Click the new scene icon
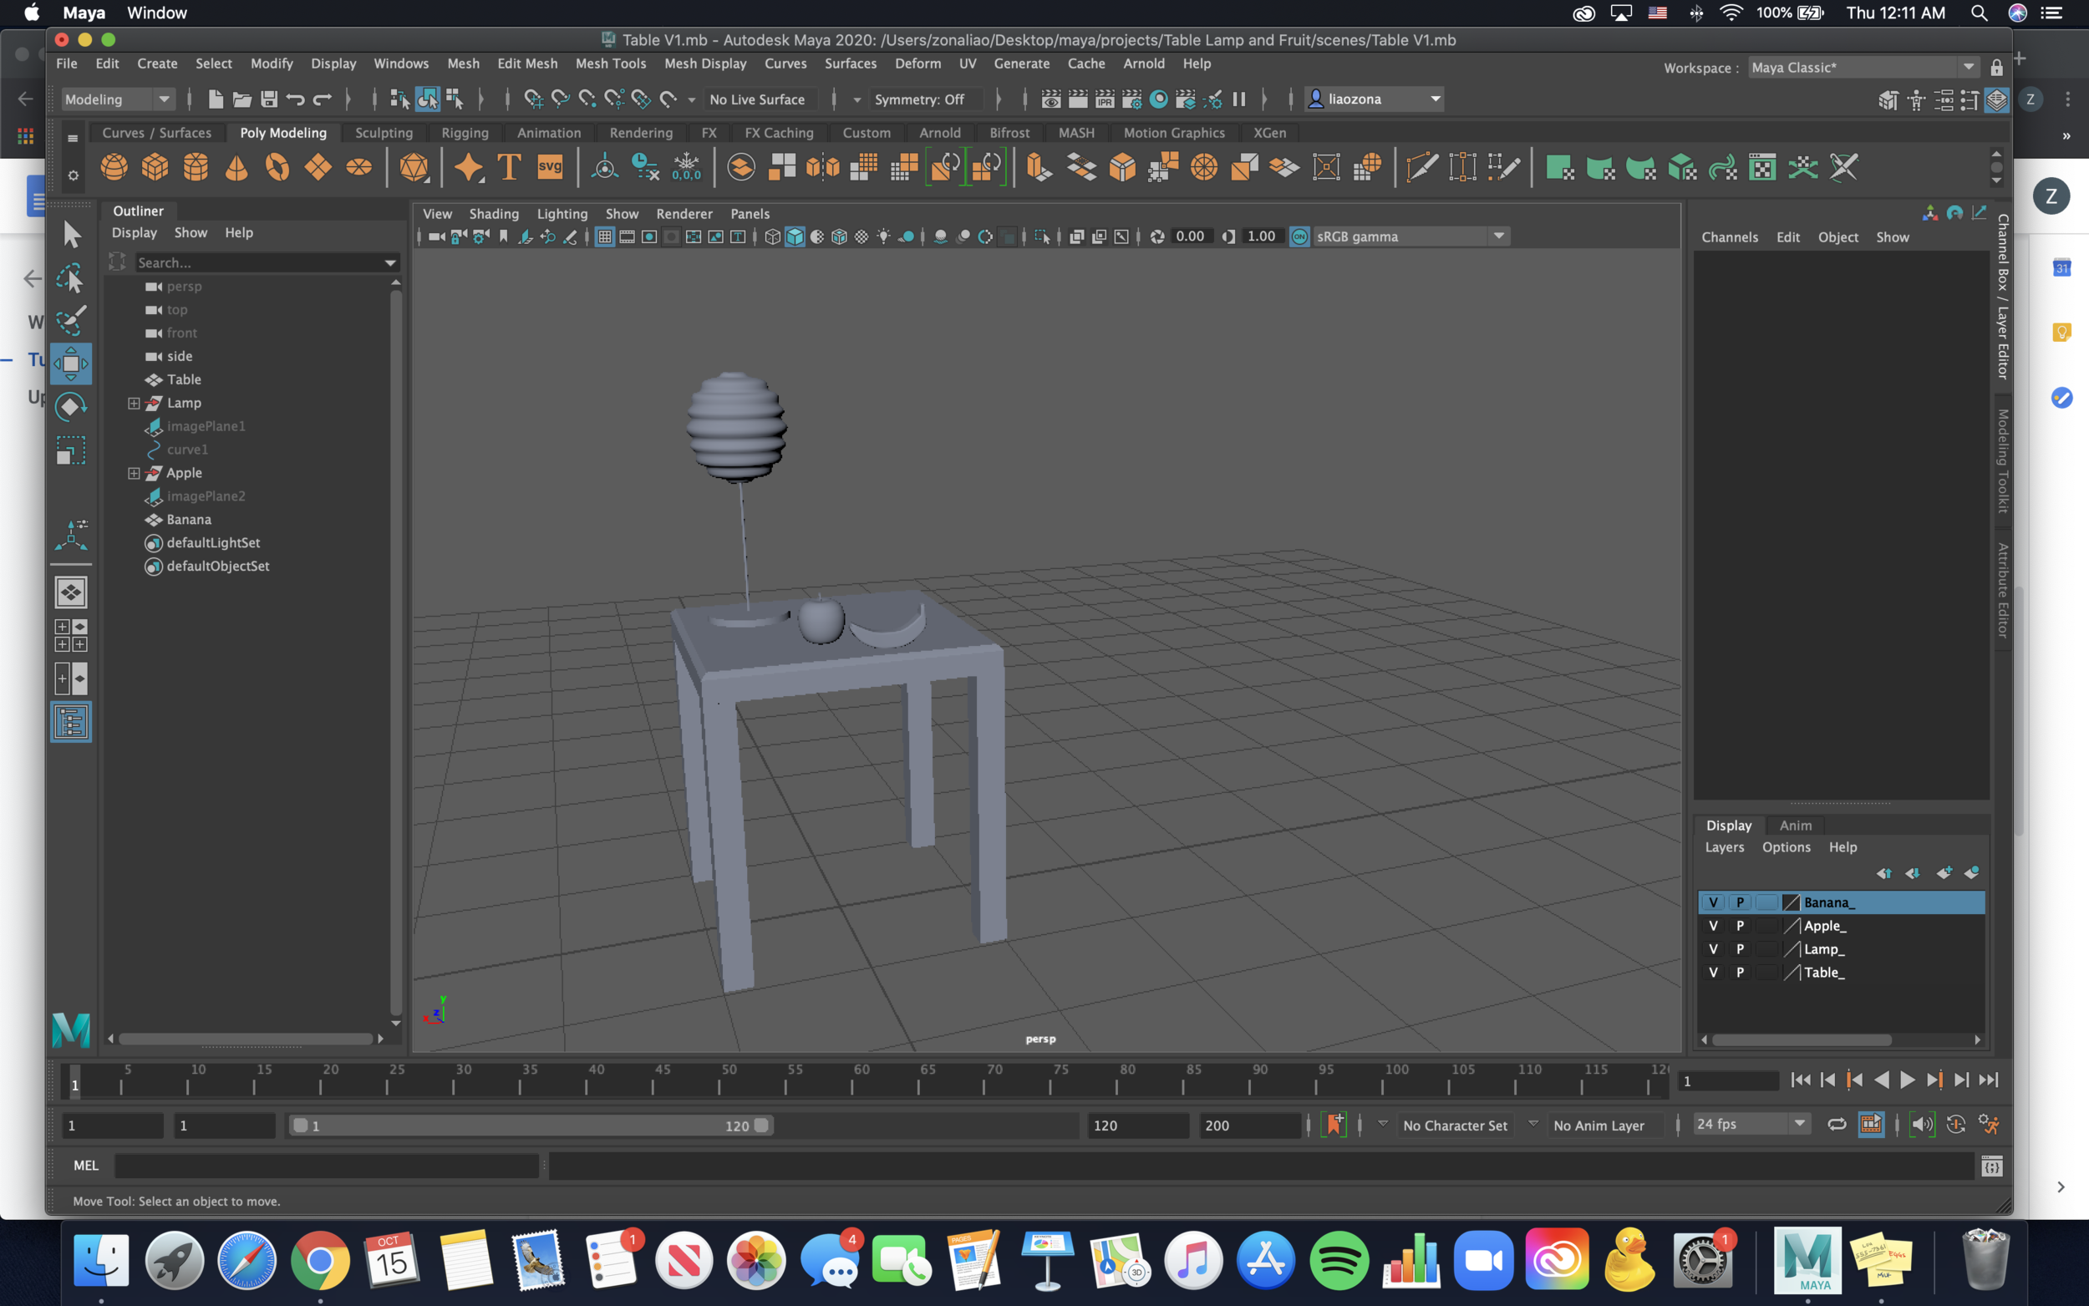Viewport: 2089px width, 1306px height. pyautogui.click(x=216, y=99)
